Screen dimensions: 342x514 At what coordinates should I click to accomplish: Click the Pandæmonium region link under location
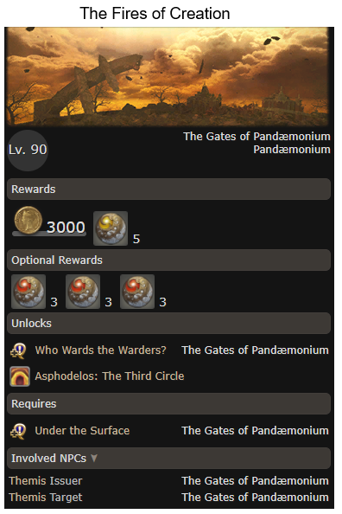point(292,150)
